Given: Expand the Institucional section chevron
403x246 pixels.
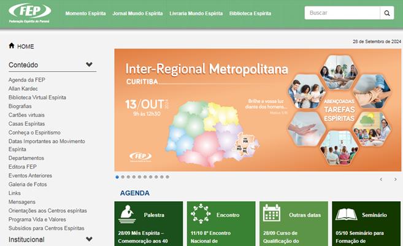Looking at the screenshot, I should click(x=89, y=239).
